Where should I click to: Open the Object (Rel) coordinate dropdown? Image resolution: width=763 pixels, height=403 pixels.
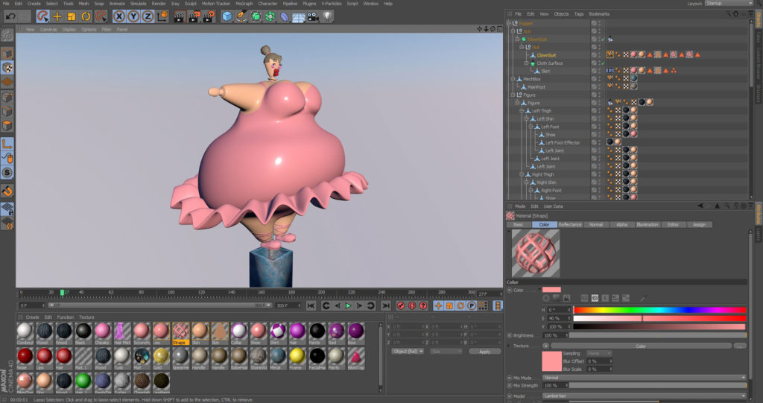408,352
